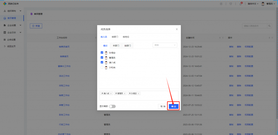278x135 pixels.
Task: Remove the 猪八戒 tag from selected members
Action: (111, 93)
